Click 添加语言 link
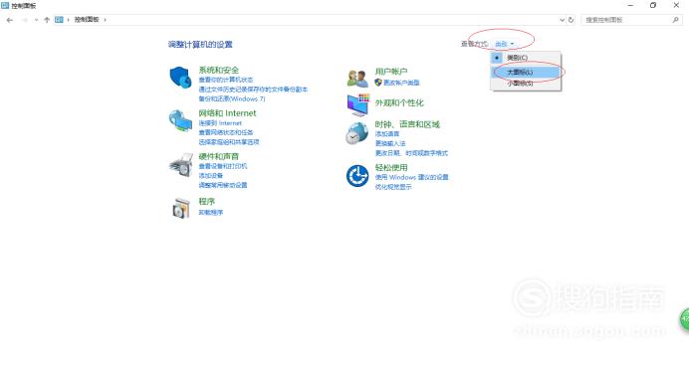Viewport: 689px width, 365px height. [387, 134]
